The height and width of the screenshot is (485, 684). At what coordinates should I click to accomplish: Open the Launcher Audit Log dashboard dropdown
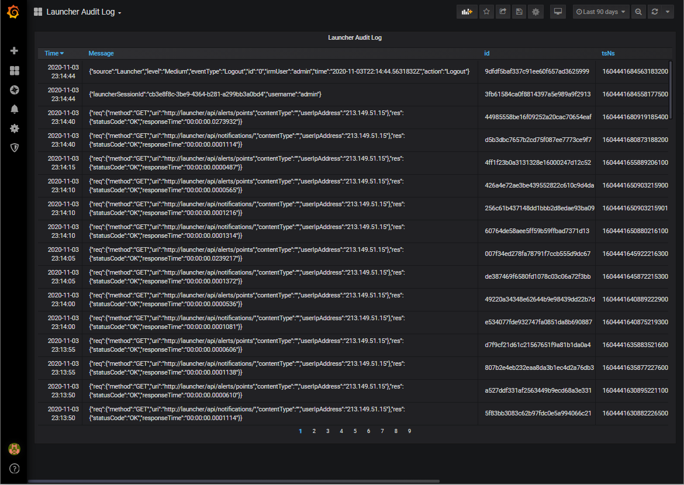84,12
